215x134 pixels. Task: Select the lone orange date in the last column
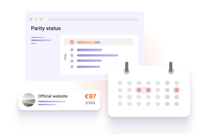point(177,90)
